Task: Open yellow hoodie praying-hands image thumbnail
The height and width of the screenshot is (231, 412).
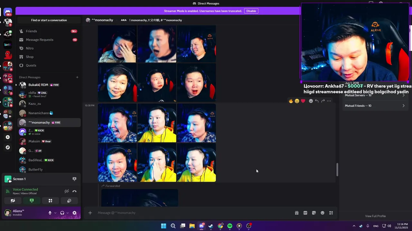Action: point(157,162)
